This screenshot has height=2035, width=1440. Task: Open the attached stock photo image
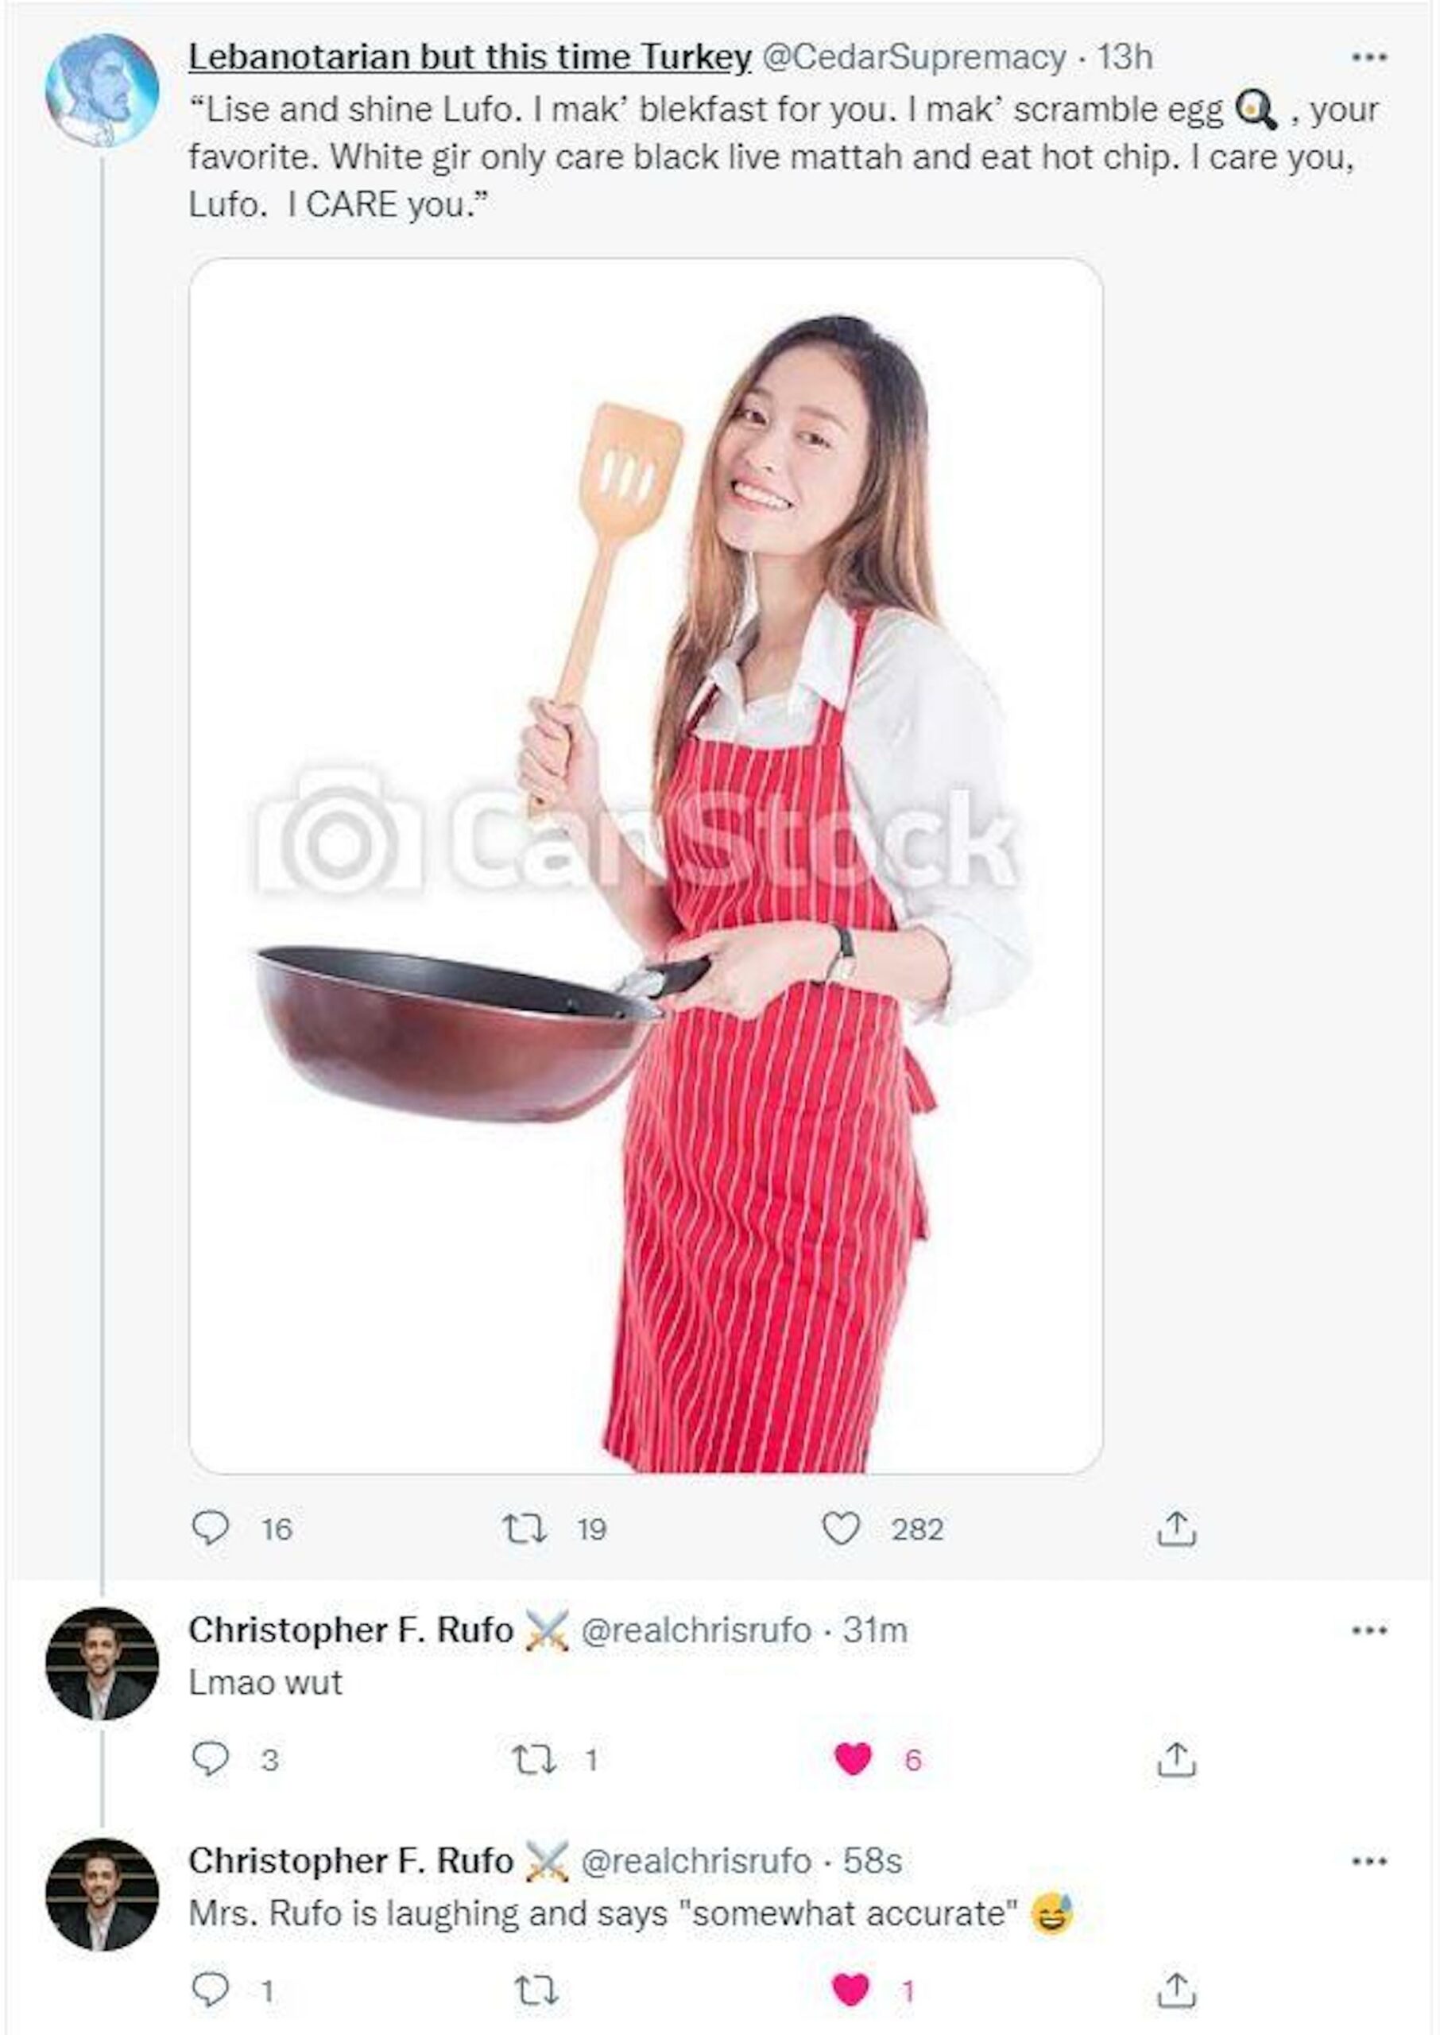pyautogui.click(x=645, y=866)
